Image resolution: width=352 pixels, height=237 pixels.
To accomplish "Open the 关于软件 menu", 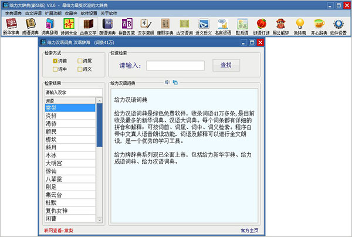I will [109, 13].
